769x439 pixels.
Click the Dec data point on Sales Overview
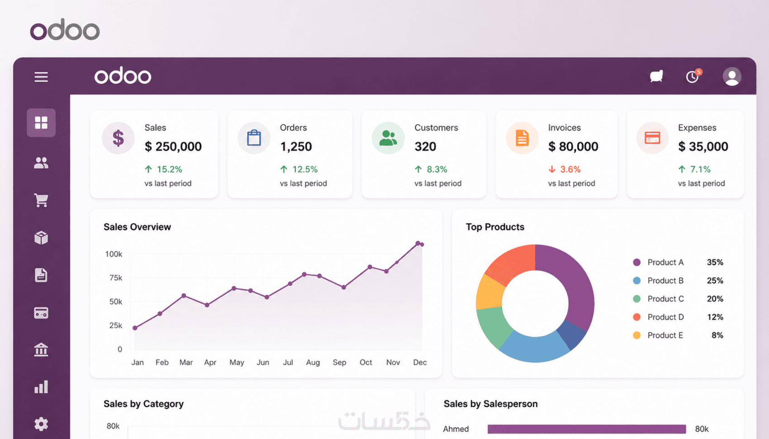click(x=422, y=244)
